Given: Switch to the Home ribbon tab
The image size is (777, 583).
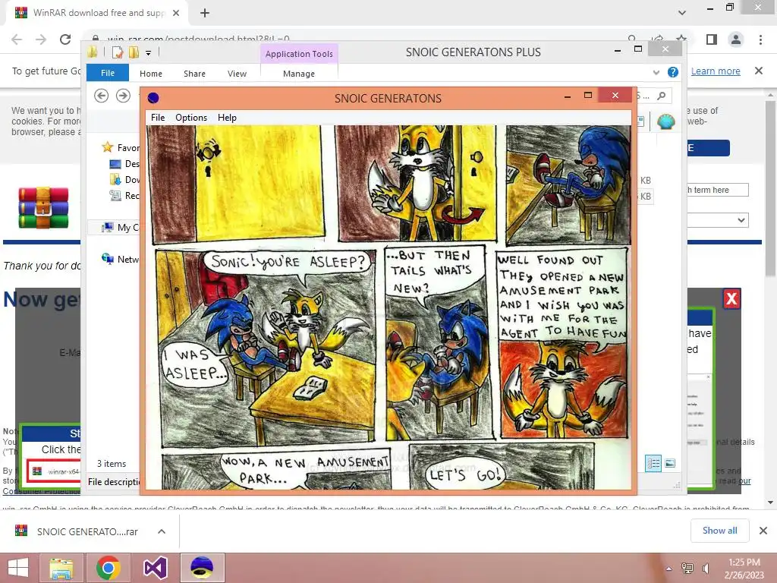Looking at the screenshot, I should point(151,74).
